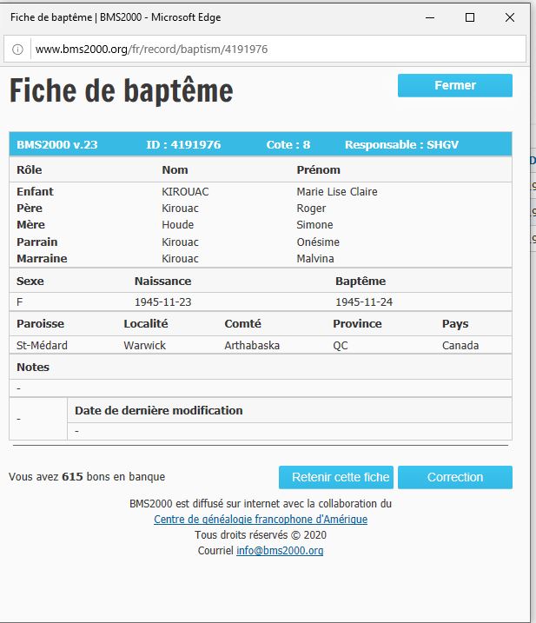Click the Enfant role label

(x=35, y=191)
